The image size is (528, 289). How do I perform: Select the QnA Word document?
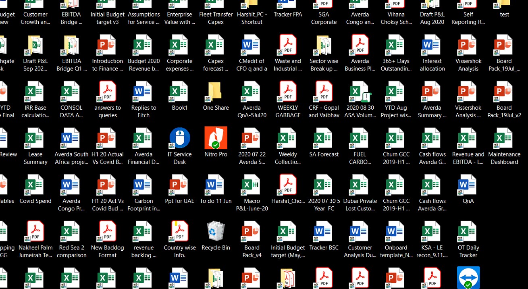pyautogui.click(x=468, y=185)
